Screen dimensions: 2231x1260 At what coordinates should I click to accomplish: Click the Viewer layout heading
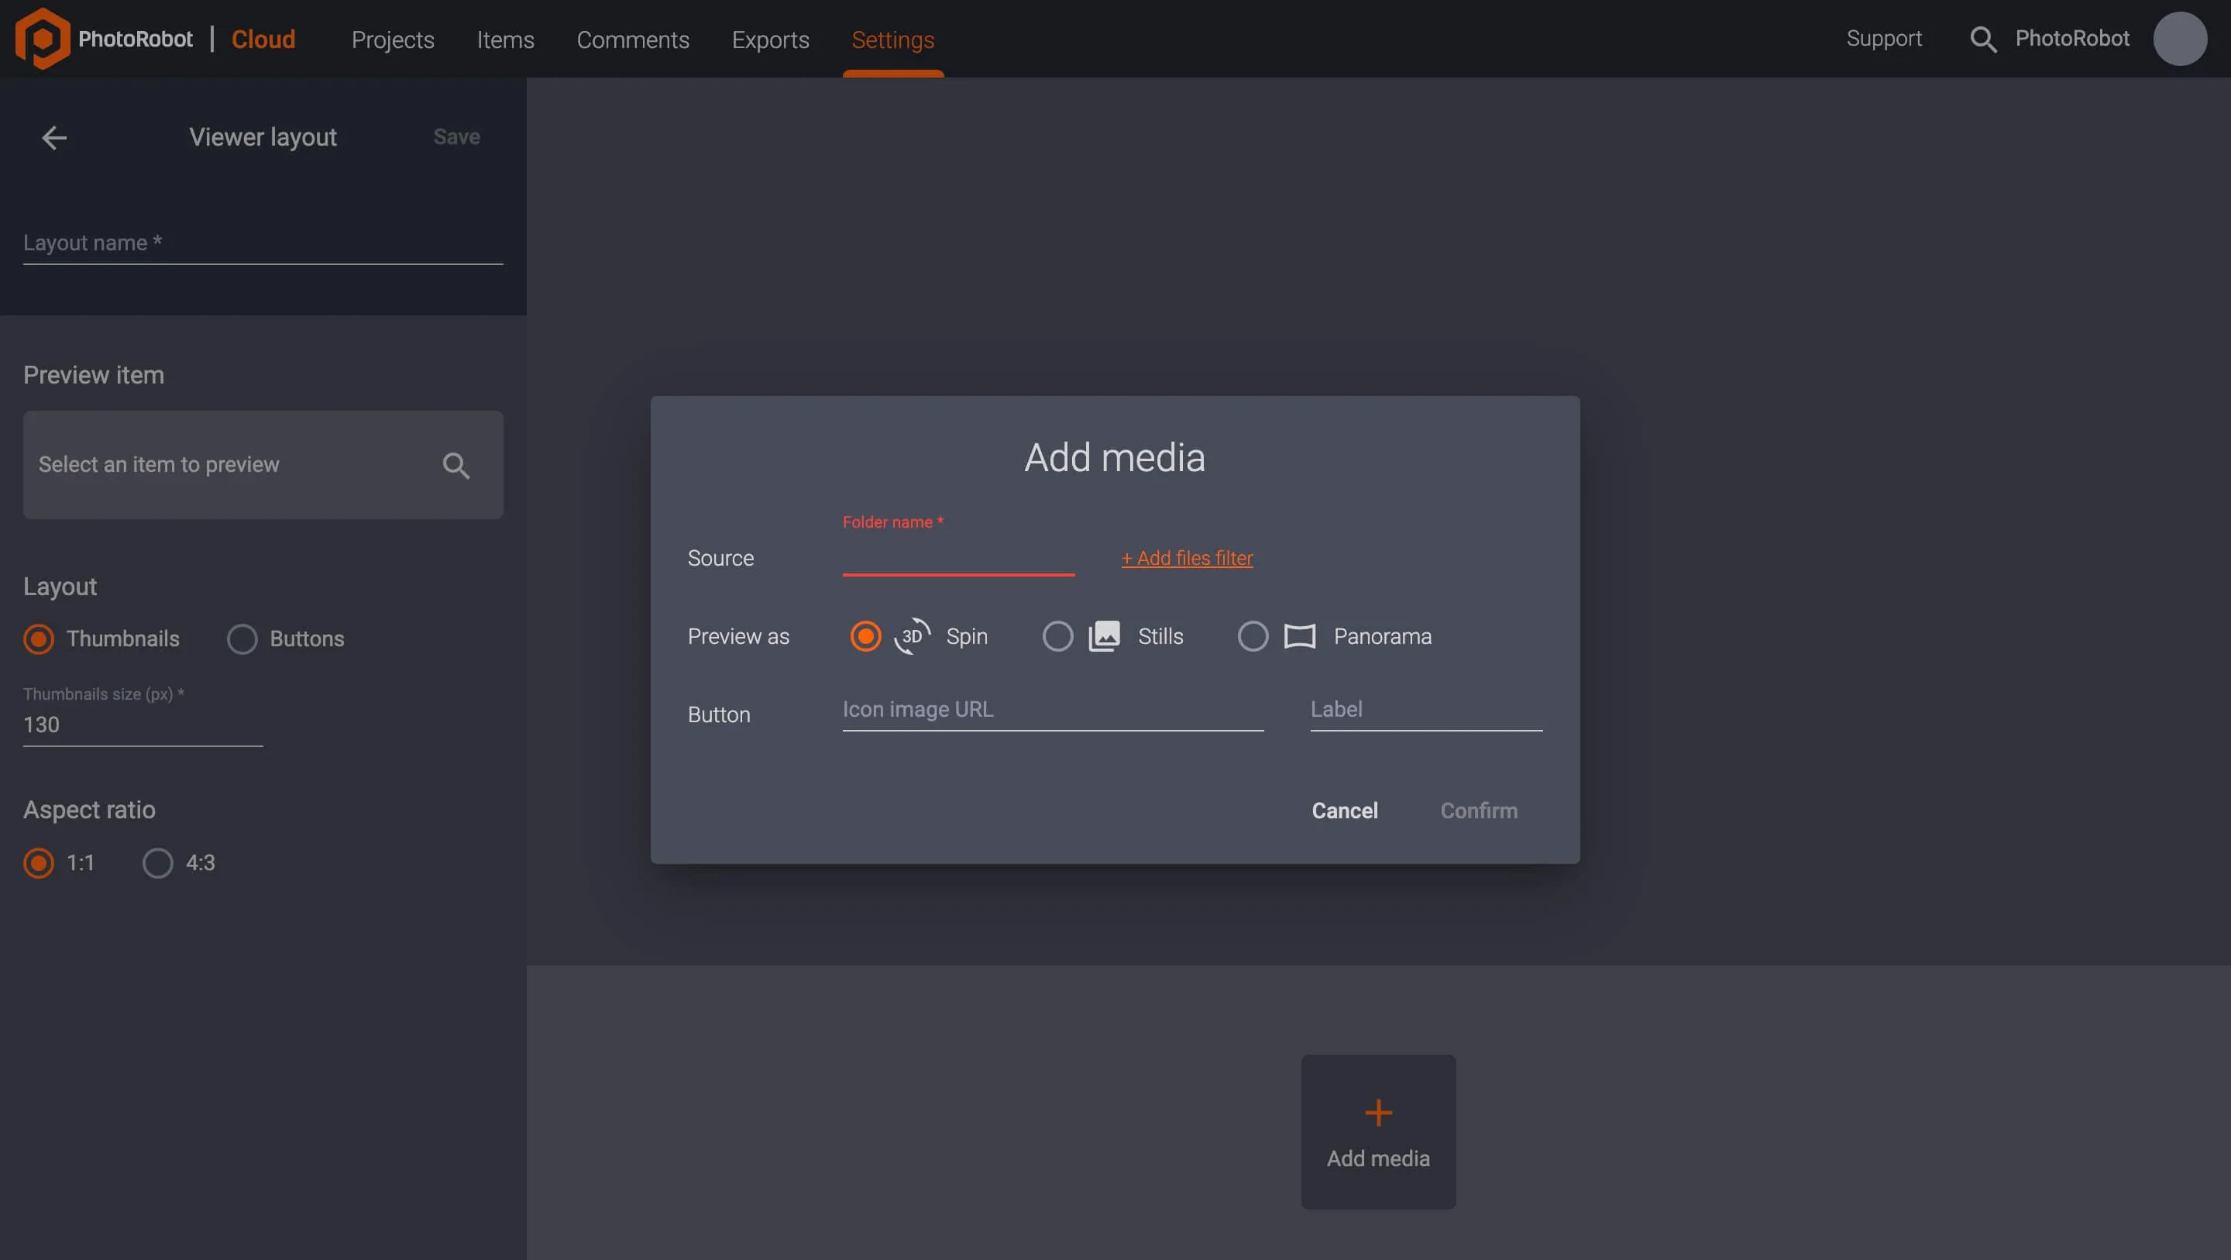point(263,138)
